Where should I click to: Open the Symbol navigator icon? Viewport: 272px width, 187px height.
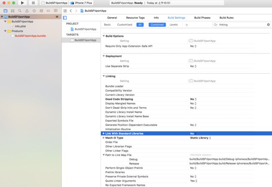tap(13, 11)
